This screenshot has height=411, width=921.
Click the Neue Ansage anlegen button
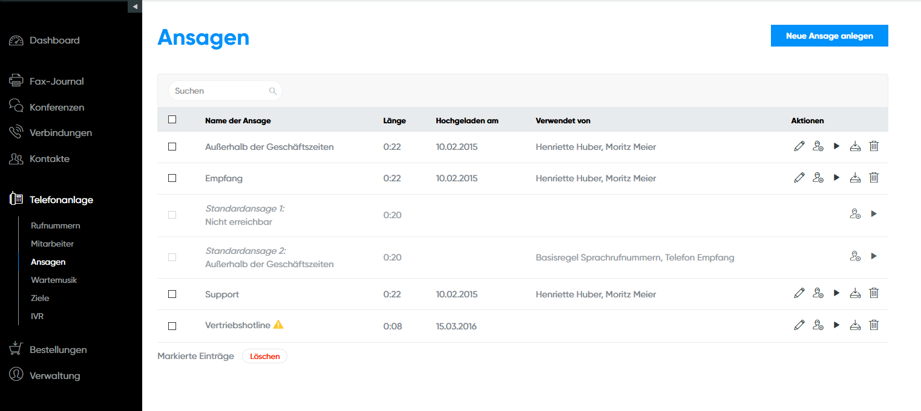pos(829,36)
